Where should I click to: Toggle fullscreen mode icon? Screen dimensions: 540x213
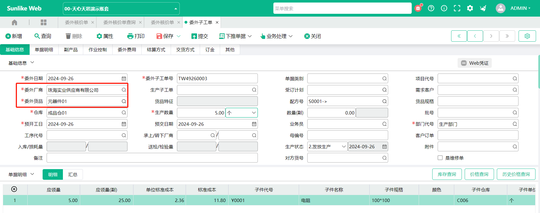pos(457,8)
